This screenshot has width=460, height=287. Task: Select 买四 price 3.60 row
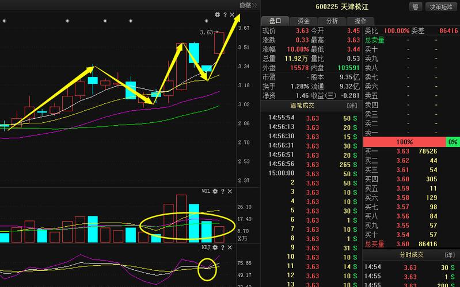(411, 179)
